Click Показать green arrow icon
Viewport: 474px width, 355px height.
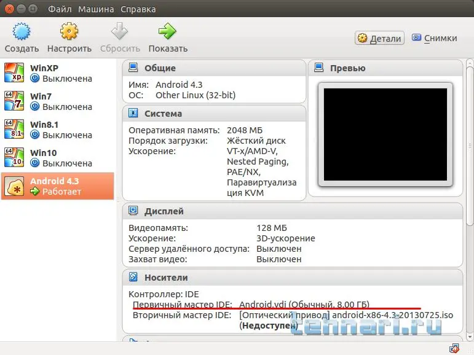167,31
